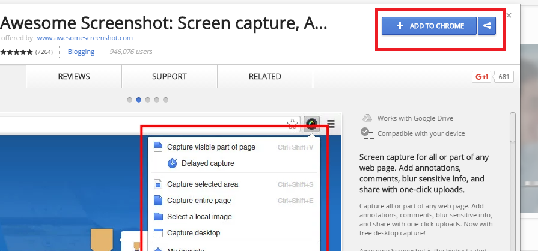
Task: Click the Capture selected area icon
Action: point(158,184)
